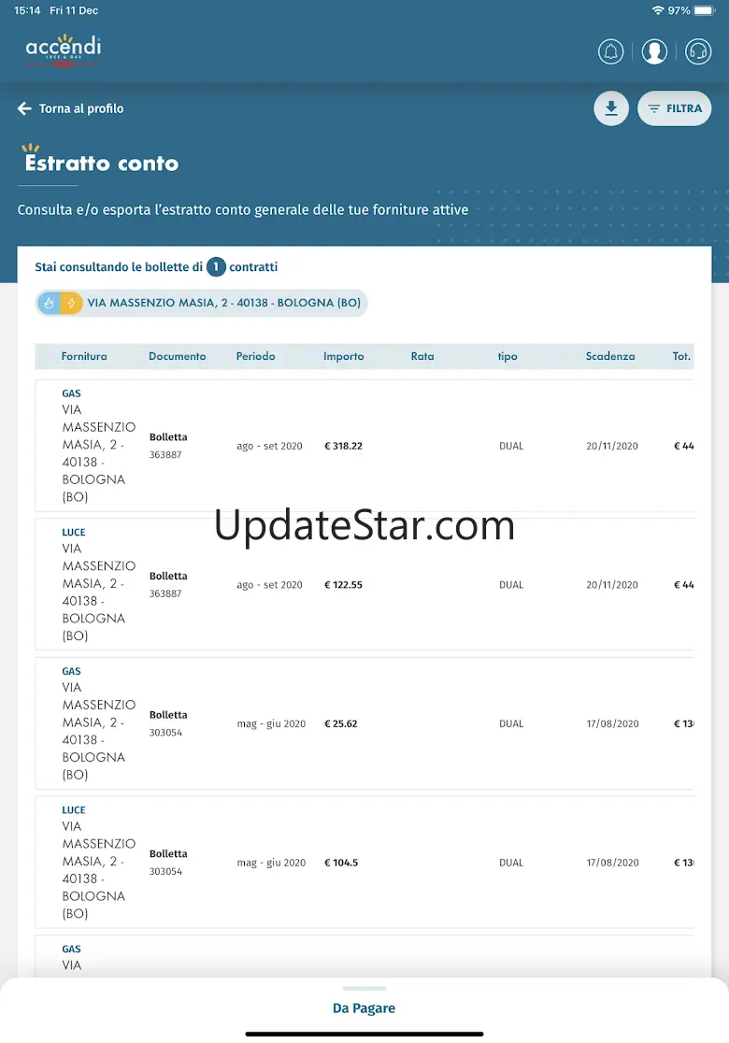Select DUAL type in € 318.22 row

pos(511,446)
